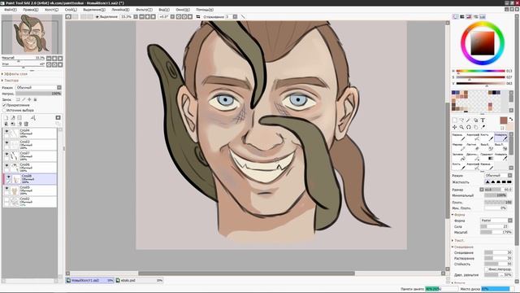This screenshot has width=520, height=293.
Task: Select the zoom magnifier tool
Action: [461, 127]
